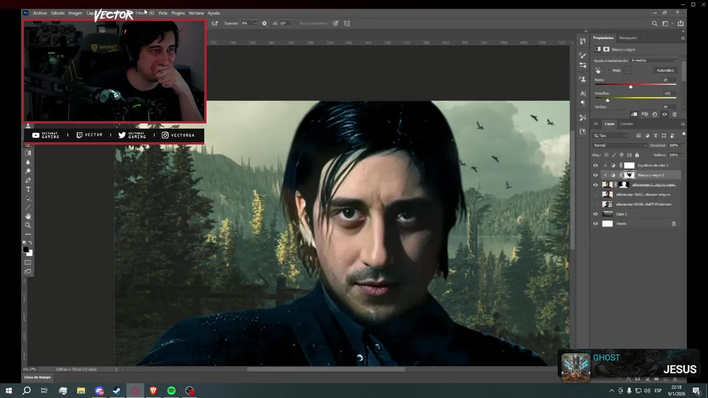This screenshot has height=398, width=708.
Task: Select the Pen tool in the toolbar
Action: coord(28,180)
